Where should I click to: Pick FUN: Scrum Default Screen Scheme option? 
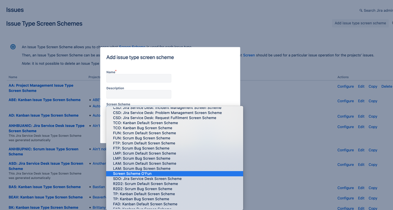(174, 133)
